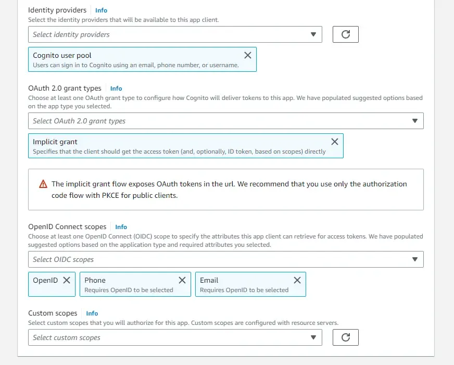Refresh the custom scopes list
The height and width of the screenshot is (365, 454).
click(345, 337)
